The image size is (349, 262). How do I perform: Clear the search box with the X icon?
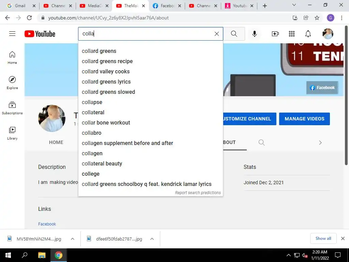[216, 34]
